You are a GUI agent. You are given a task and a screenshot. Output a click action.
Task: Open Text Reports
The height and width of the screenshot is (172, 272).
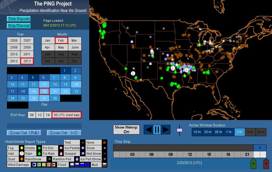click(19, 19)
